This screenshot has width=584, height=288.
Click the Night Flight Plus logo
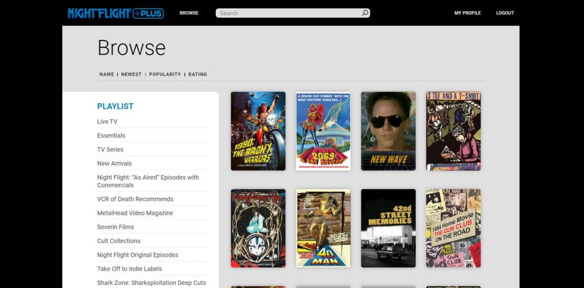pyautogui.click(x=115, y=14)
